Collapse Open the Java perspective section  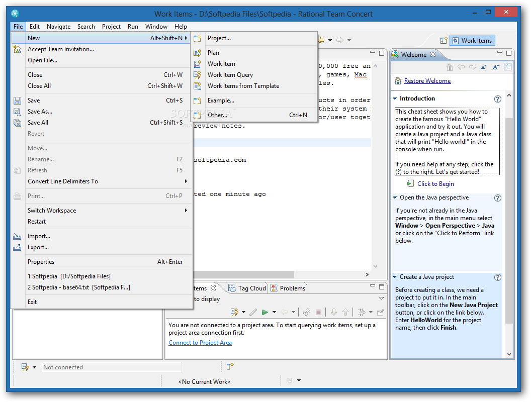[395, 197]
